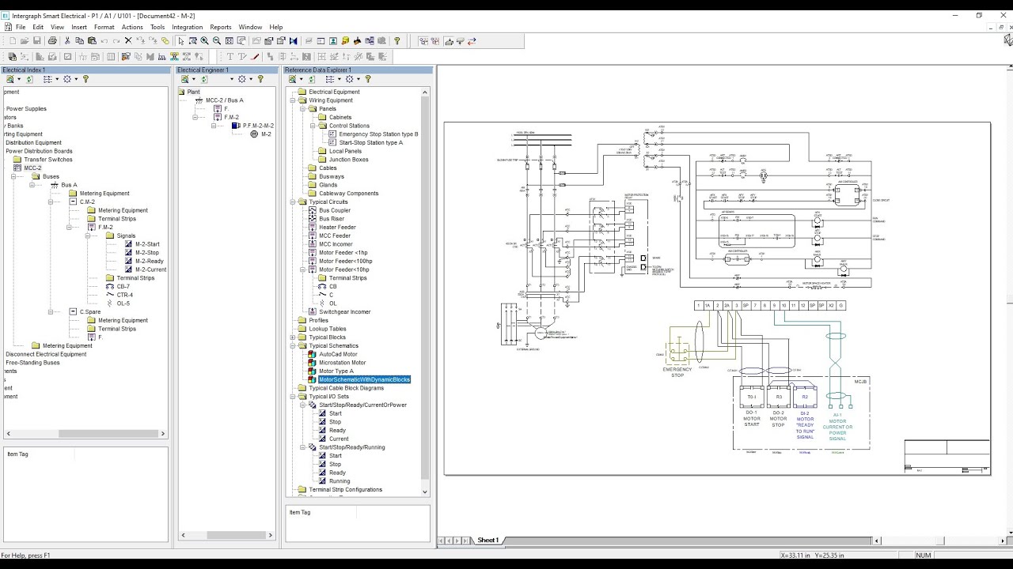This screenshot has height=569, width=1013.
Task: Select Switchgear Incomer tree item
Action: (x=345, y=311)
